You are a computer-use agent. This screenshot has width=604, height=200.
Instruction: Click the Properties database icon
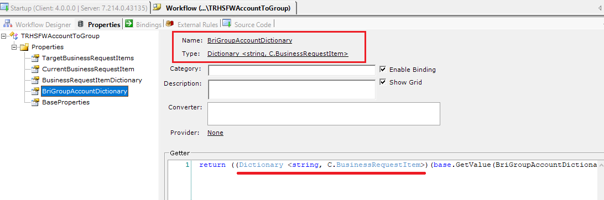click(81, 24)
